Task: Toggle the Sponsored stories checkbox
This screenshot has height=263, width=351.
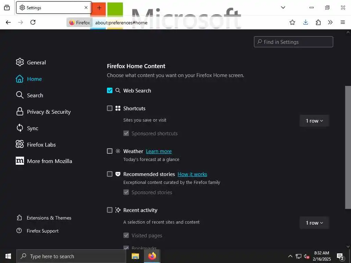Action: [x=126, y=192]
